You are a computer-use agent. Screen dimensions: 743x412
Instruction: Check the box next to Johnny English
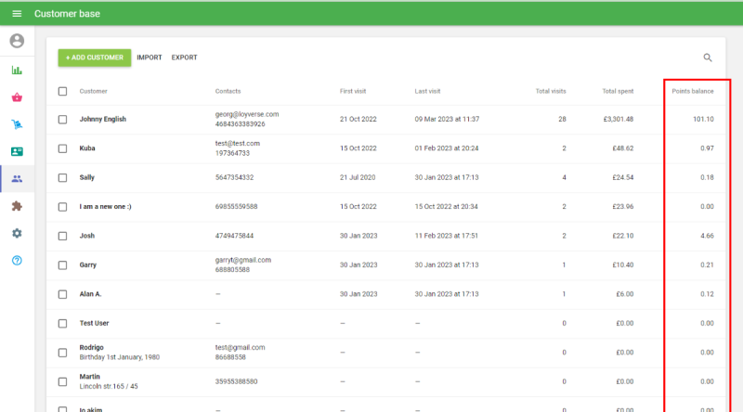click(62, 120)
